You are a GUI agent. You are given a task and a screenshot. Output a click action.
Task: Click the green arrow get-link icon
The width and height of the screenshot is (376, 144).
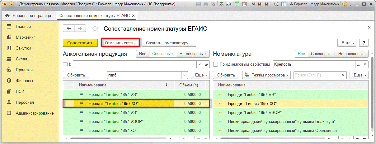[221, 4]
